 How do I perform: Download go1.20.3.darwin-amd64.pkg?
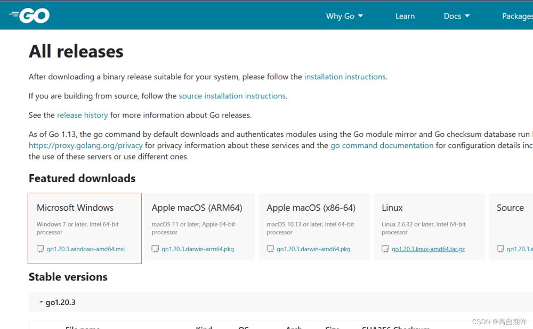313,249
